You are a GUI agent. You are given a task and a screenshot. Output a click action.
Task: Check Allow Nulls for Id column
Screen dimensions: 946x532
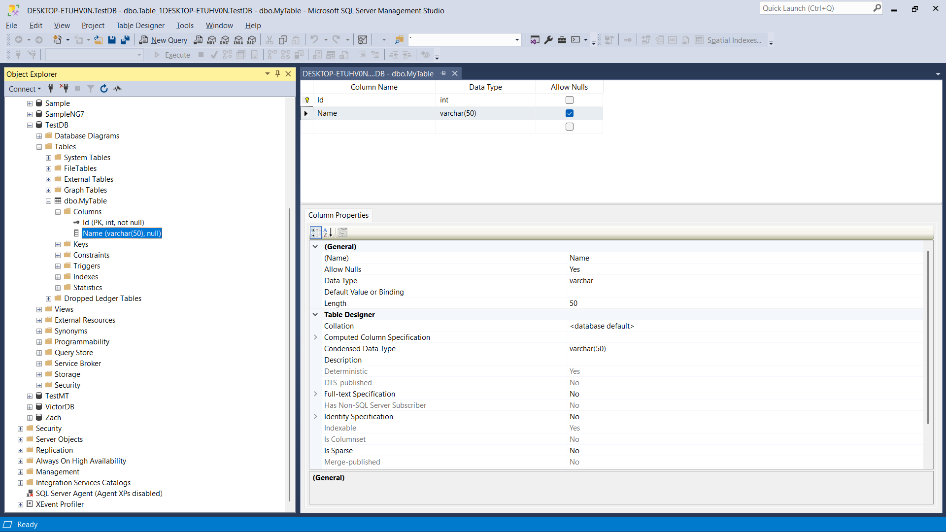(x=570, y=100)
